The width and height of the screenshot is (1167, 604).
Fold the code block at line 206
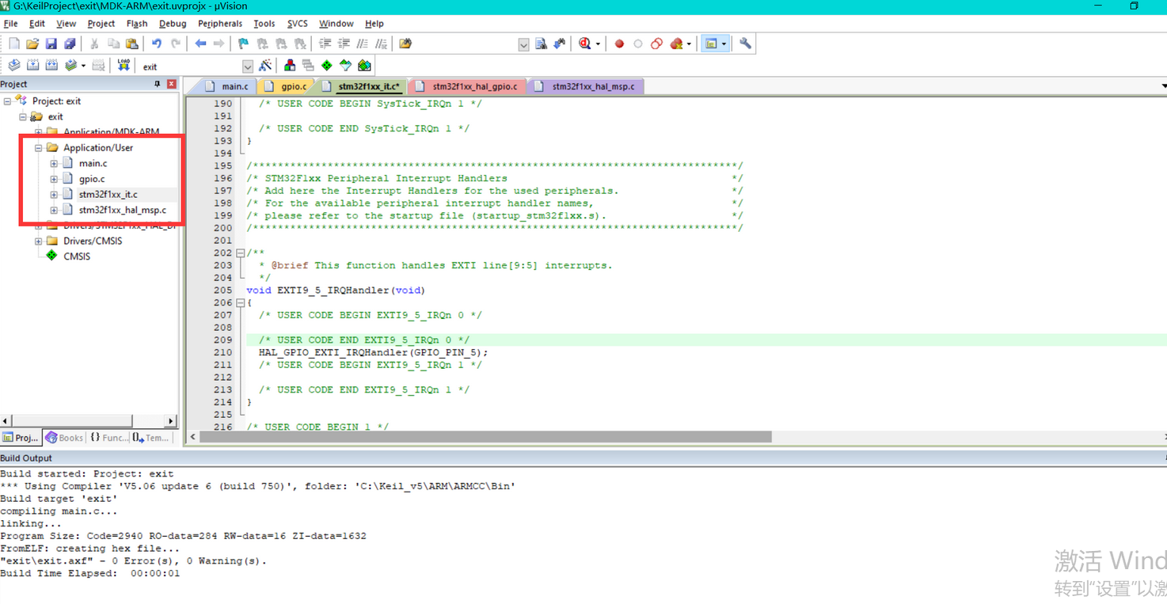click(x=241, y=302)
